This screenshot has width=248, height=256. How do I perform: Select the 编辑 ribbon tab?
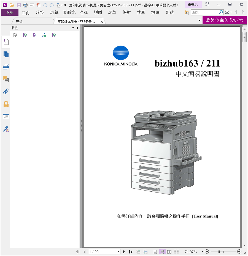click(x=54, y=13)
